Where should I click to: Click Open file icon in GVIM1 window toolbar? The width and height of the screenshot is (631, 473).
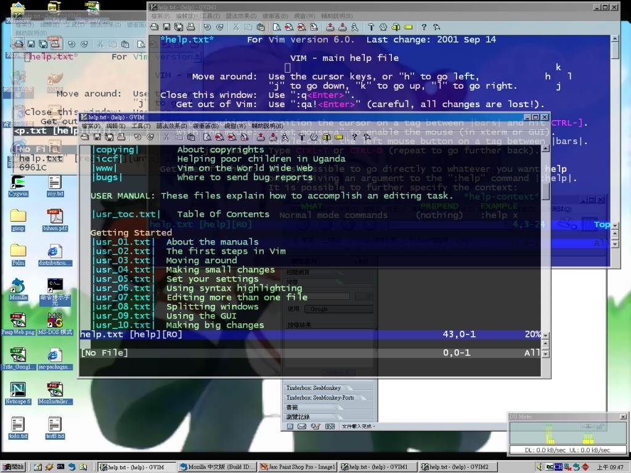pos(154,27)
